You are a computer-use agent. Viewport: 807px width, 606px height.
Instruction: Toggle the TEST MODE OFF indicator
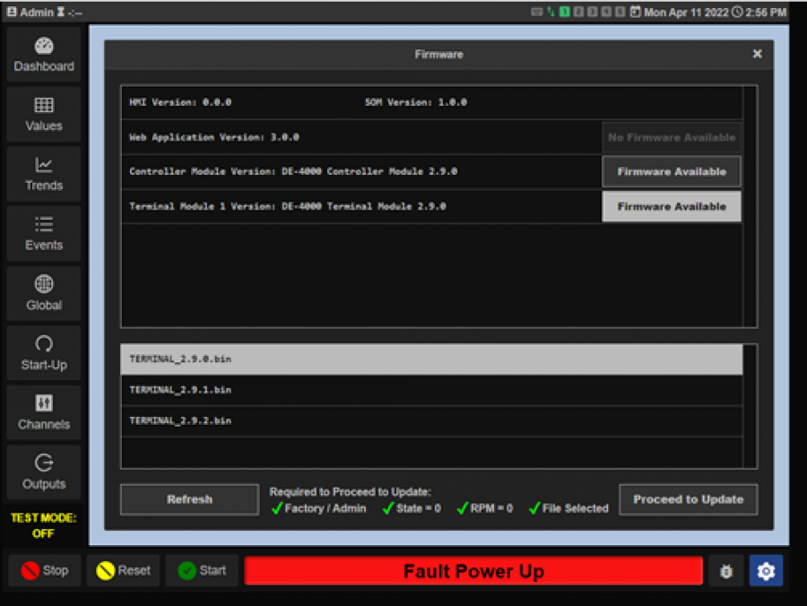coord(44,525)
